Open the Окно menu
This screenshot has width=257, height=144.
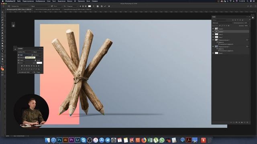click(x=88, y=1)
